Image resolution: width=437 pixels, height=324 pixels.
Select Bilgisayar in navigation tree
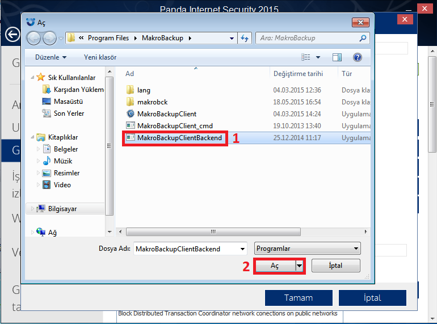coord(62,209)
